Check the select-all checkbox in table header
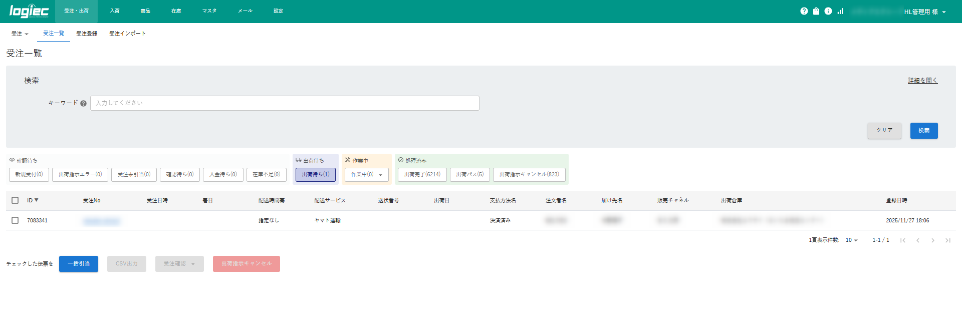Screen dimensions: 962x318 (15, 200)
